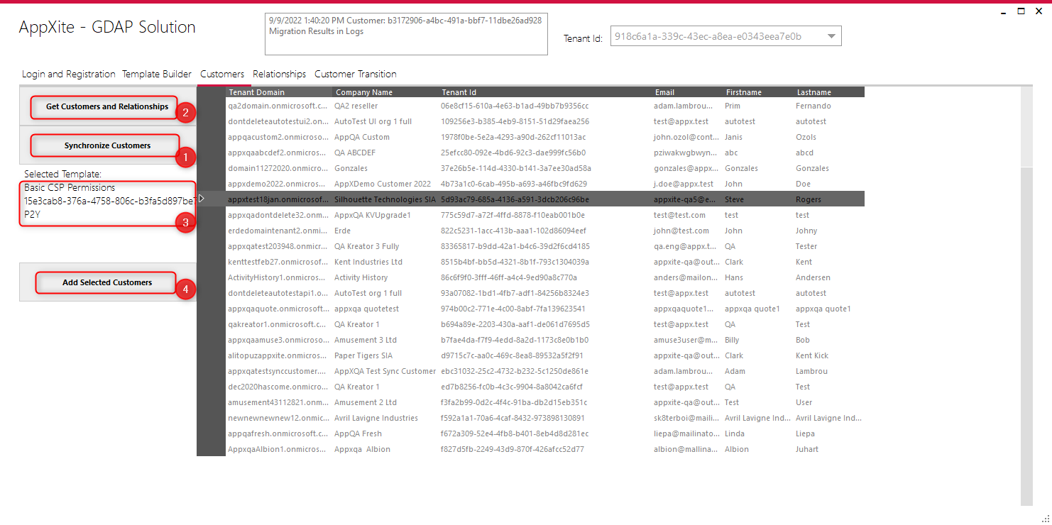Click the migration results log text box
This screenshot has width=1052, height=525.
point(406,33)
